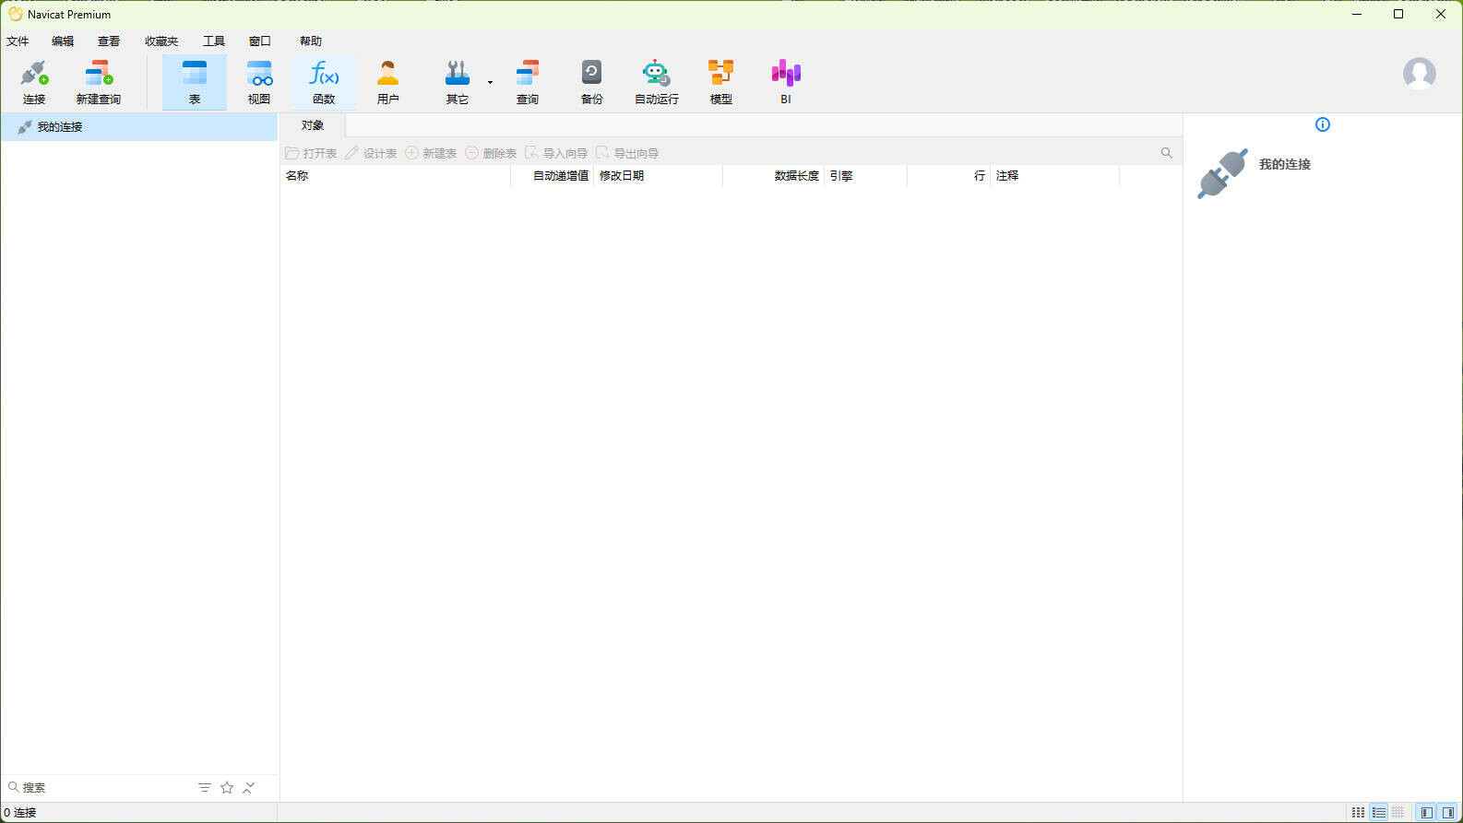The height and width of the screenshot is (823, 1463).
Task: Click 删除表 (Delete Table) button
Action: (x=491, y=153)
